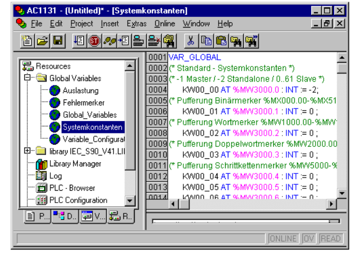
Task: Open the Project menu
Action: pos(82,24)
